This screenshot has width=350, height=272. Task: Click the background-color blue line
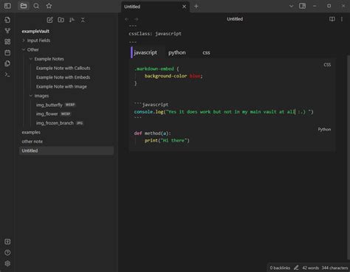coord(174,76)
